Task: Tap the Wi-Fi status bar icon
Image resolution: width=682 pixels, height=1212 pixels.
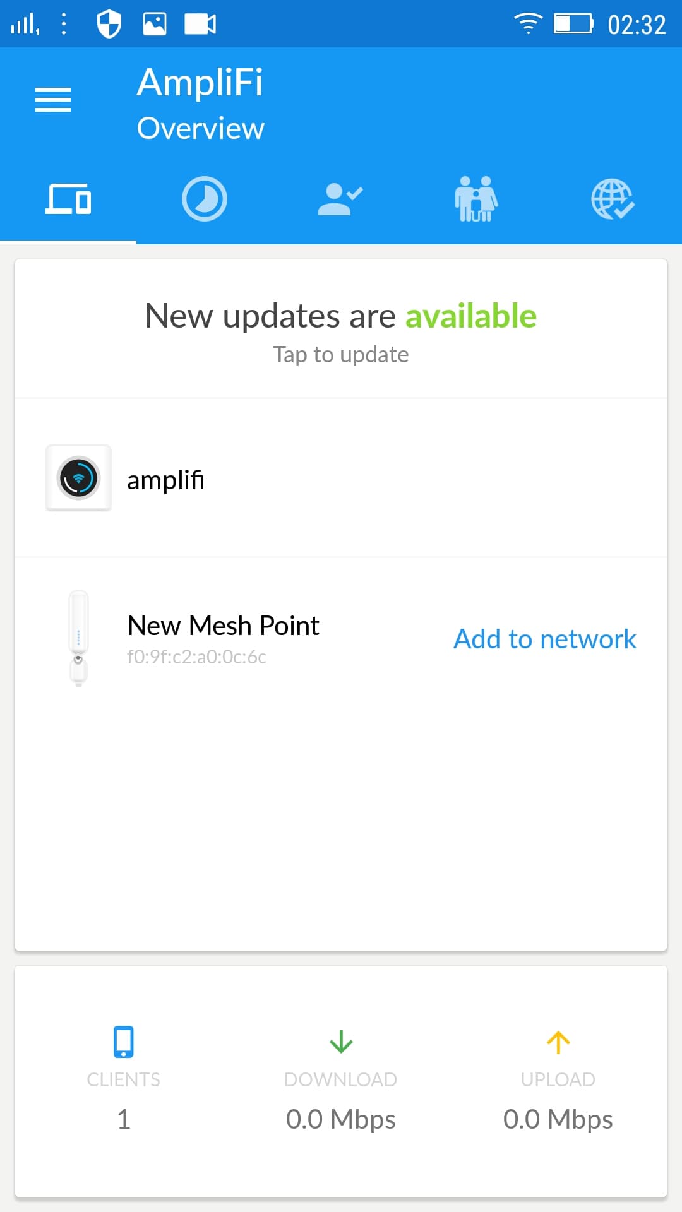Action: tap(528, 24)
